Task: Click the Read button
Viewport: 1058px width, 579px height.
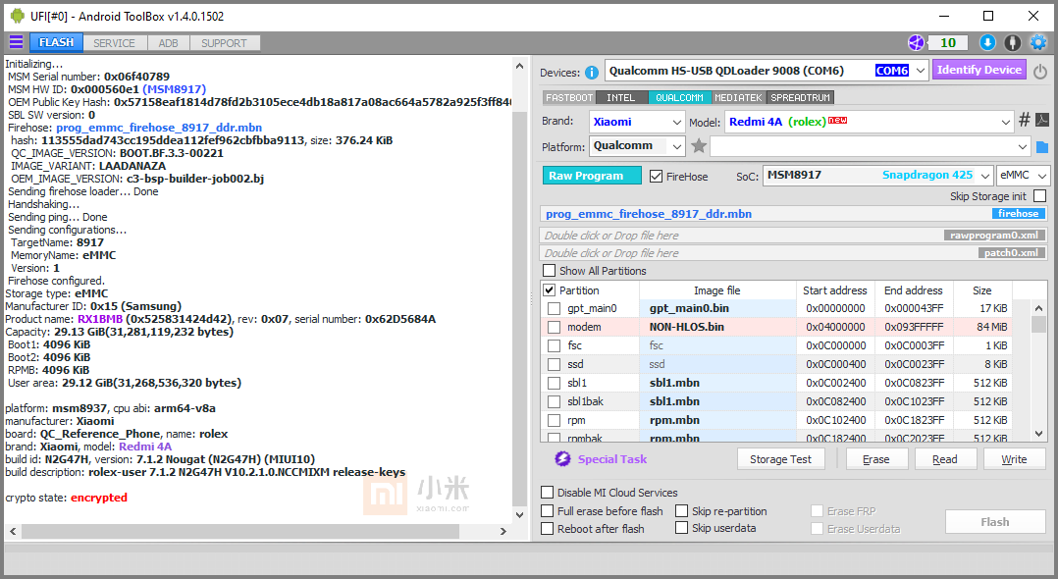Action: [944, 459]
